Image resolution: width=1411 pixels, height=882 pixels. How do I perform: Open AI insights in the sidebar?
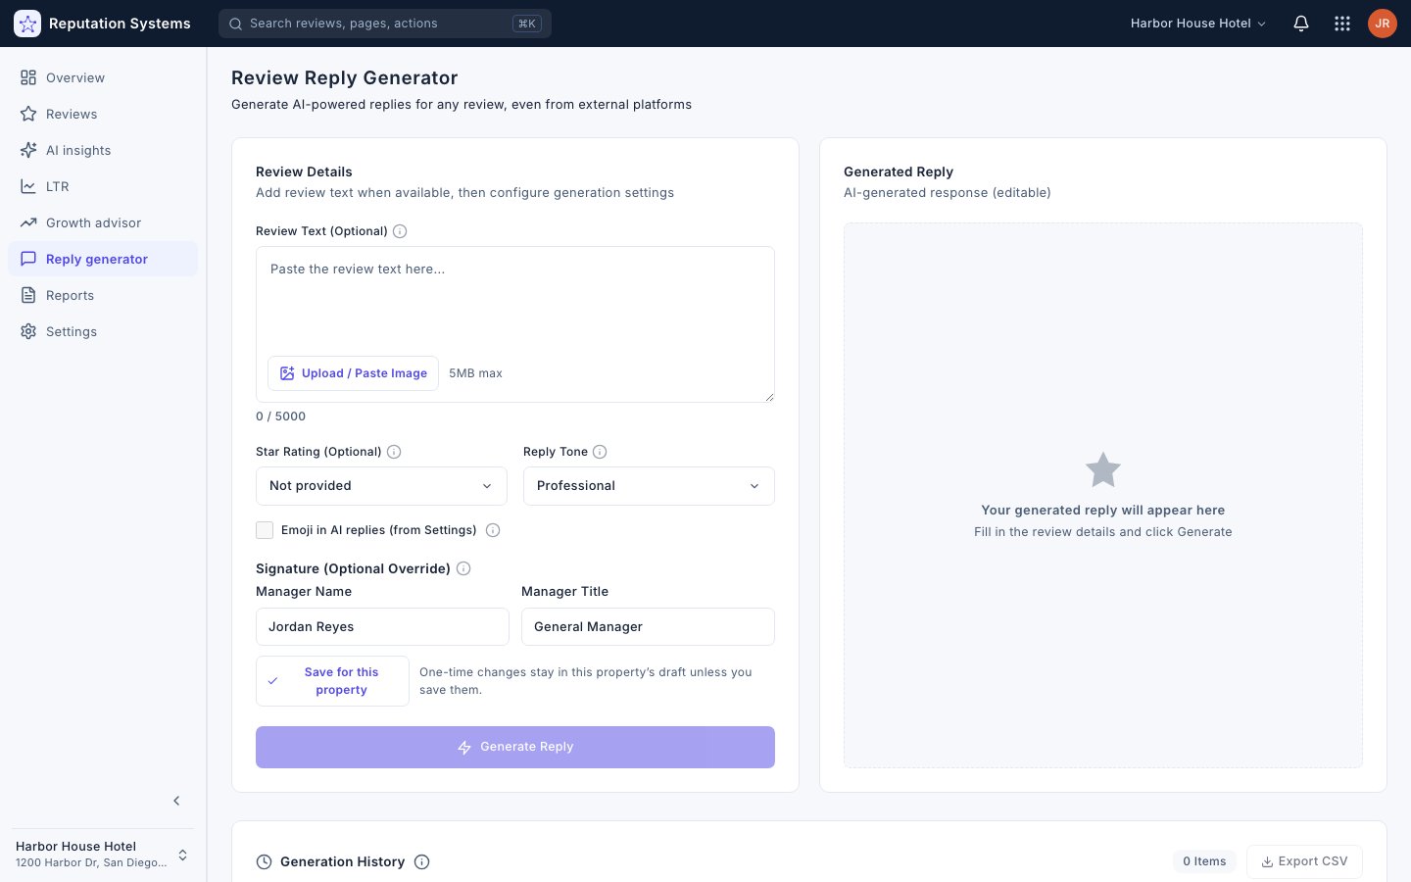coord(103,150)
